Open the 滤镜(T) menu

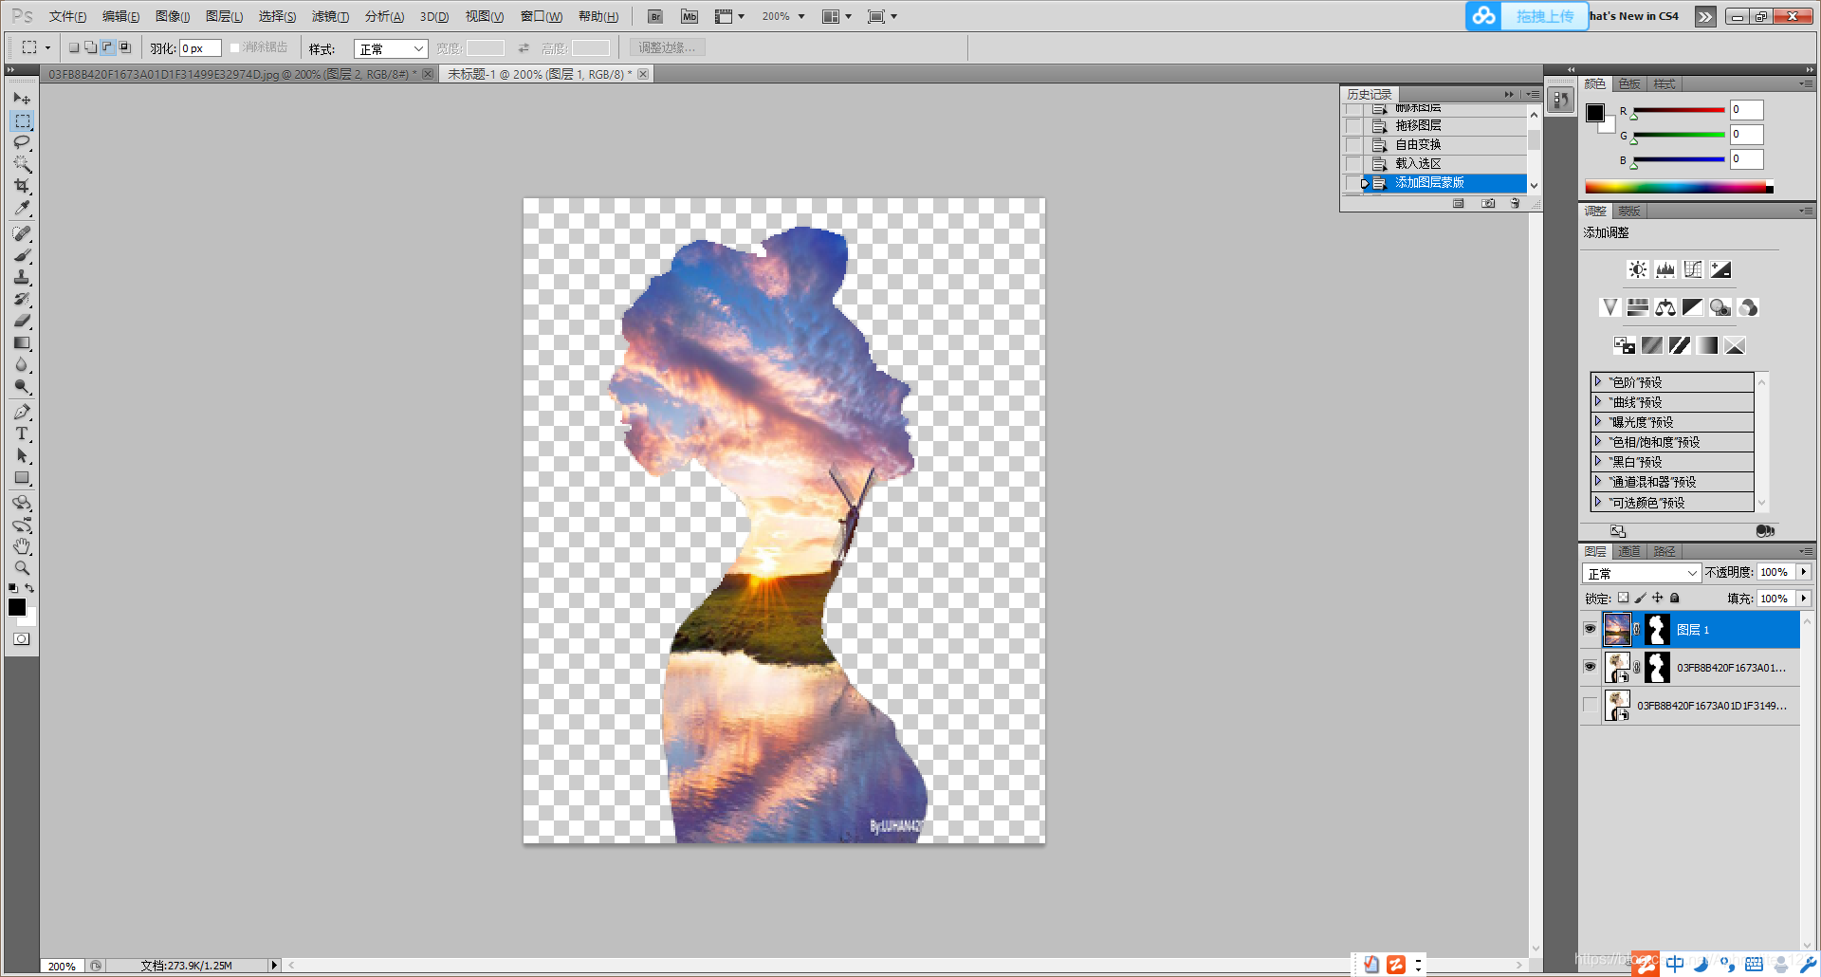point(330,16)
